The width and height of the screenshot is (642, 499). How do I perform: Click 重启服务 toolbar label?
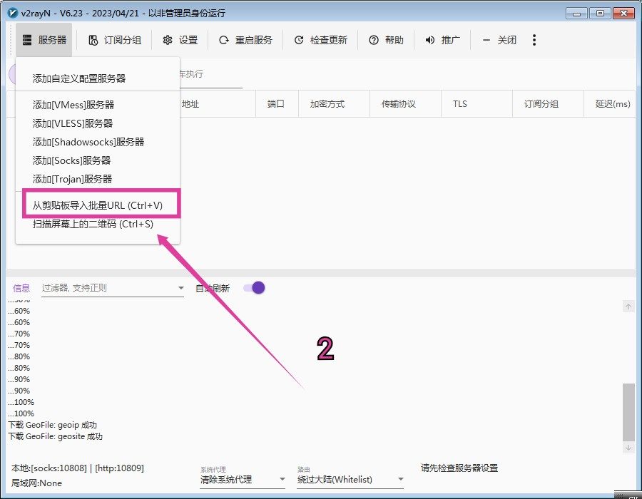[254, 40]
